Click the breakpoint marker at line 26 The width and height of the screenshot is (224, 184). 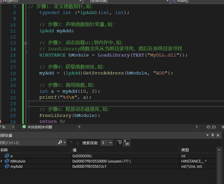(0, 122)
